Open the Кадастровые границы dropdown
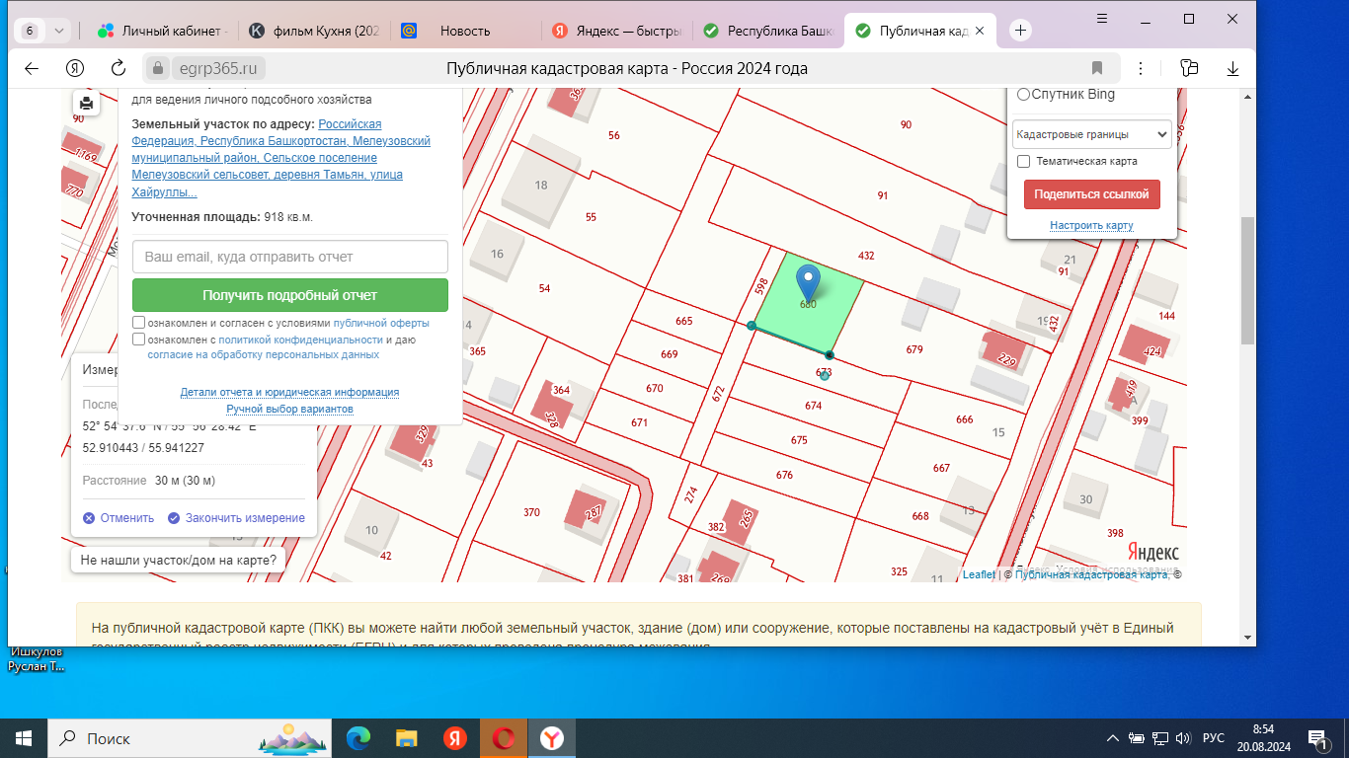Image resolution: width=1349 pixels, height=758 pixels. pyautogui.click(x=1091, y=134)
